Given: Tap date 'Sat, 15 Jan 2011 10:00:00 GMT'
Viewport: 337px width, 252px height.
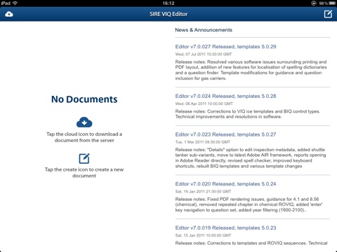Looking at the screenshot, I should 203,235.
